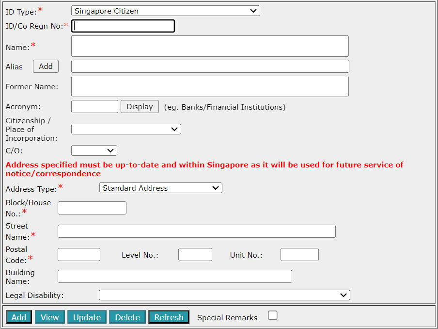Screen dimensions: 438x329
Task: Open the Legal Disability dropdown
Action: tap(224, 295)
